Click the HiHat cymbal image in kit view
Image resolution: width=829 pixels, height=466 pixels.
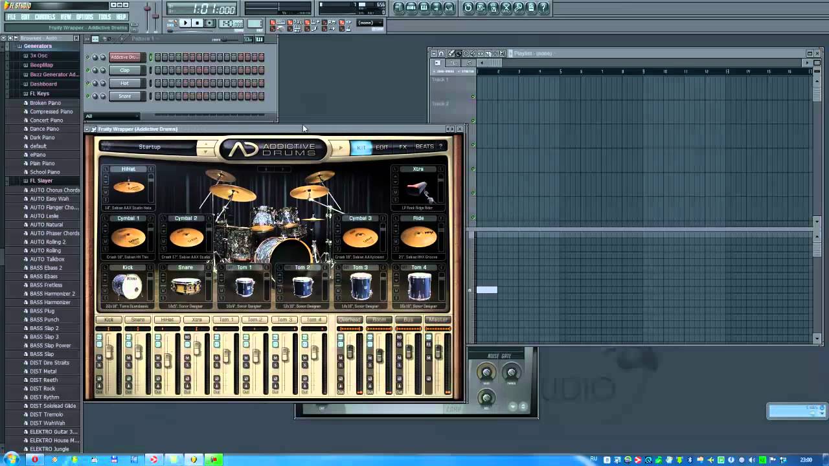click(128, 187)
